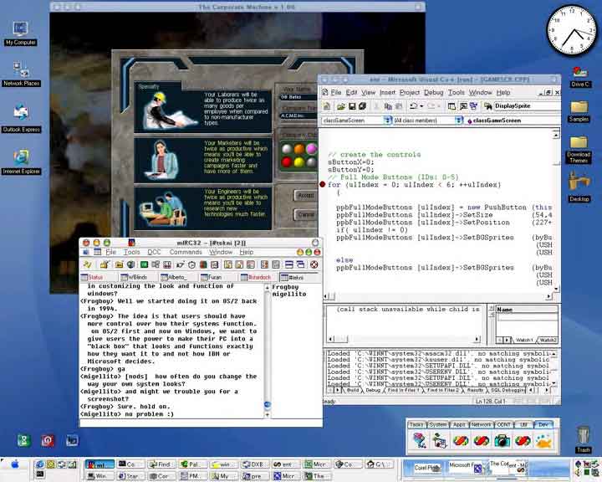
Task: Click Find taskbar button
Action: pos(161,464)
